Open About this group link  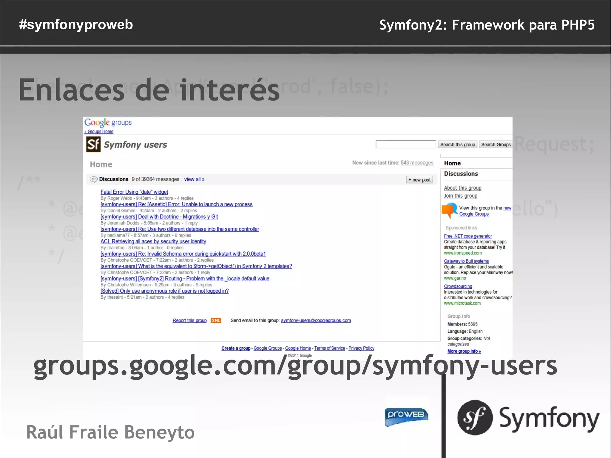point(463,188)
